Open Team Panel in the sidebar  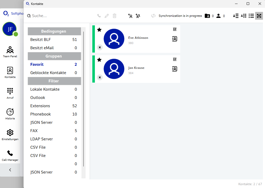click(10, 52)
